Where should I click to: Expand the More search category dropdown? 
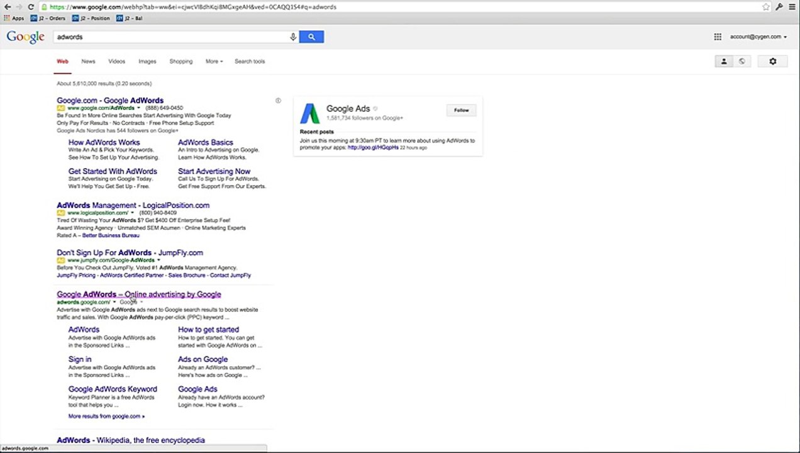pos(214,62)
